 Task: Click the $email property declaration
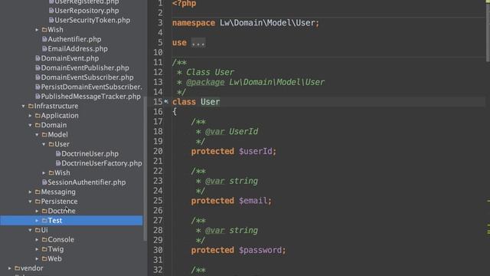[x=231, y=201]
